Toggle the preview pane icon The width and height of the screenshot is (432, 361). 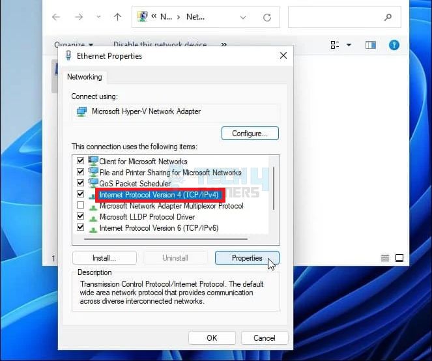371,45
